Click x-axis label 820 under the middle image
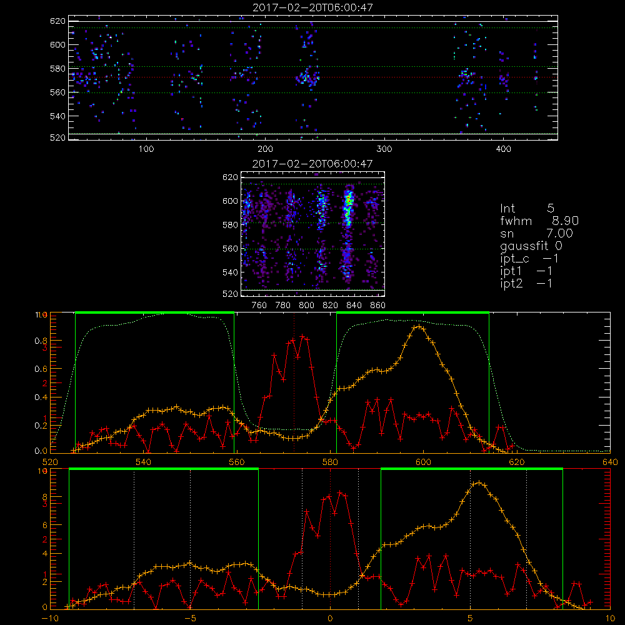 [x=331, y=306]
